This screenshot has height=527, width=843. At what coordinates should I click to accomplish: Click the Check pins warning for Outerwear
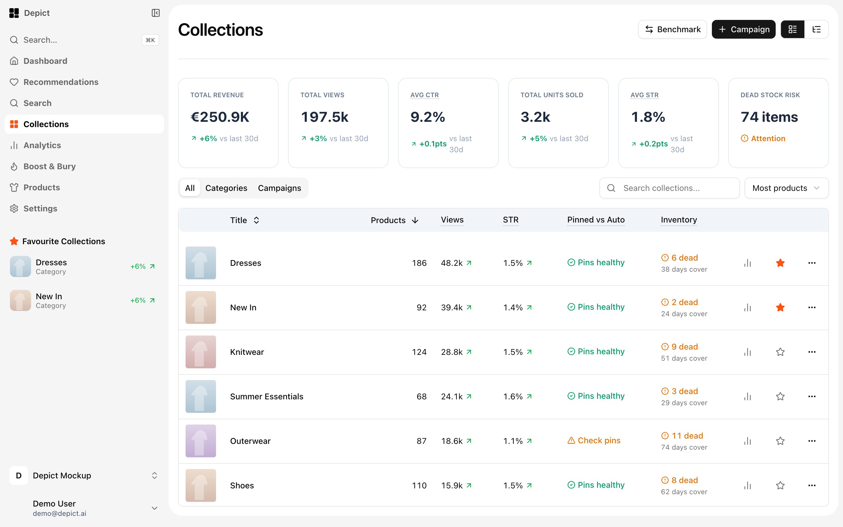pos(594,441)
